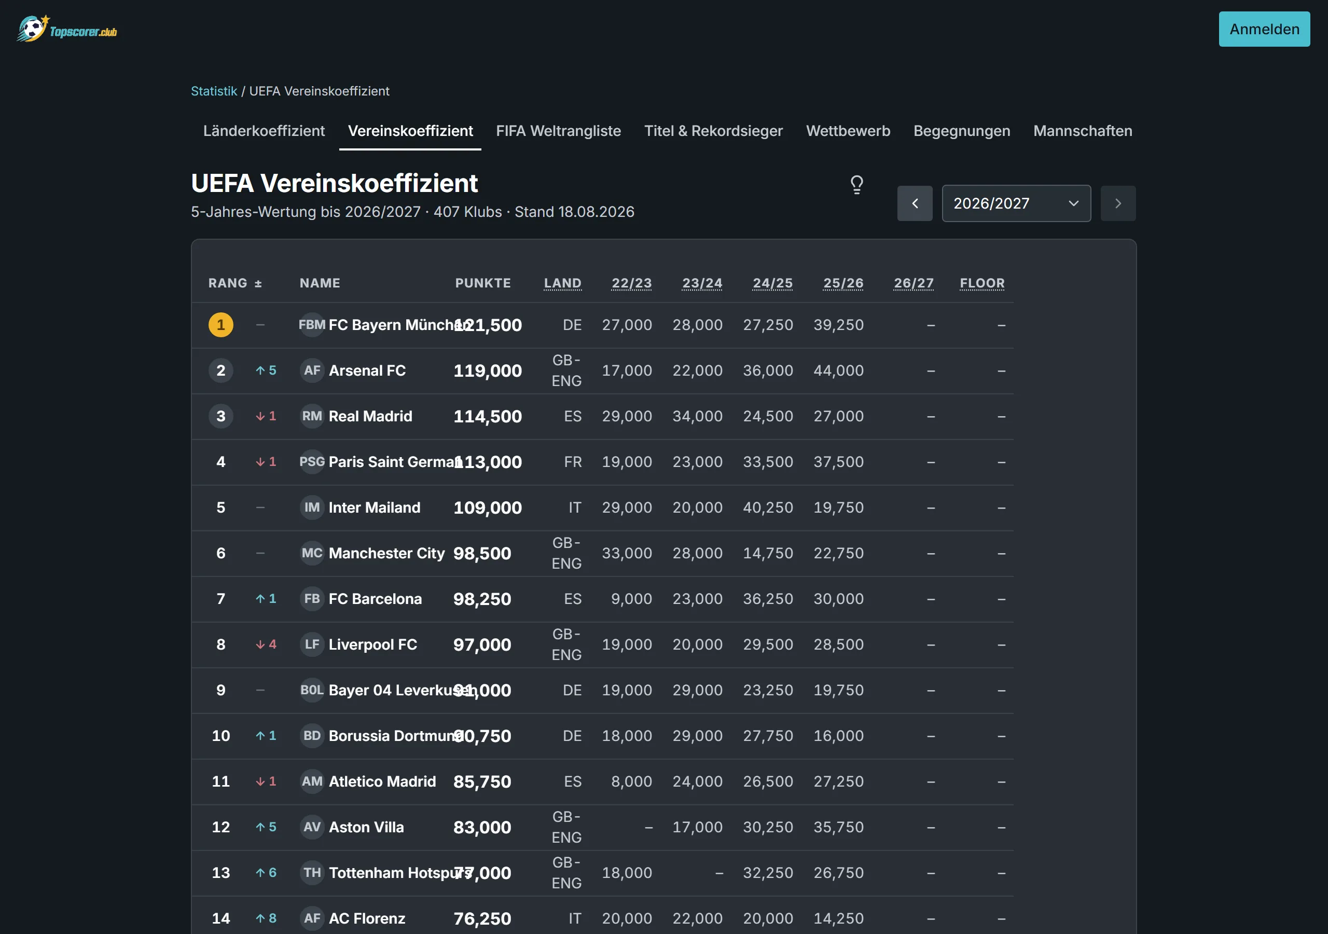Open the Real Madrid club link

point(370,416)
